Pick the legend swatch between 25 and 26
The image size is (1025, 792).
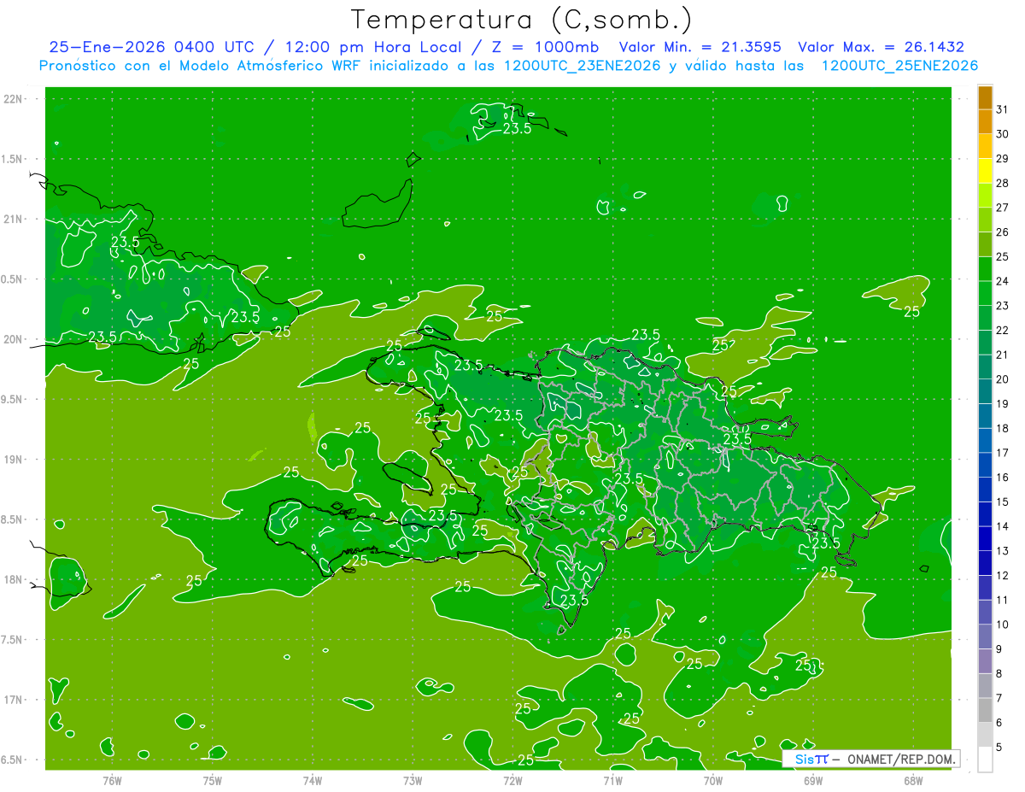pyautogui.click(x=985, y=244)
